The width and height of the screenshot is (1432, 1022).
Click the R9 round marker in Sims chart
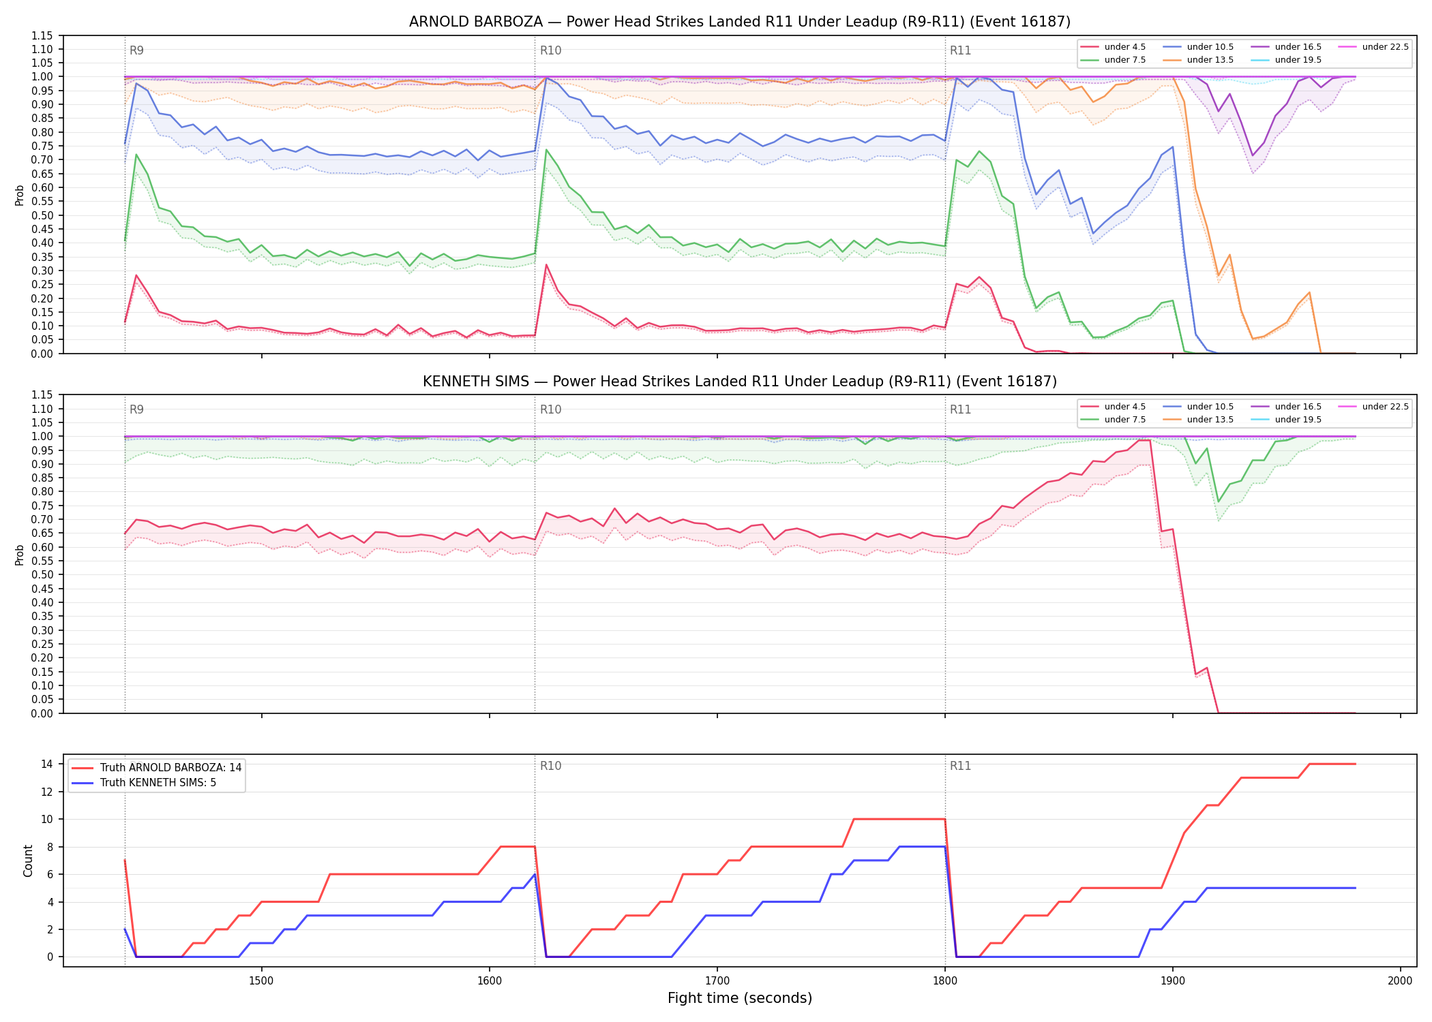tap(136, 409)
